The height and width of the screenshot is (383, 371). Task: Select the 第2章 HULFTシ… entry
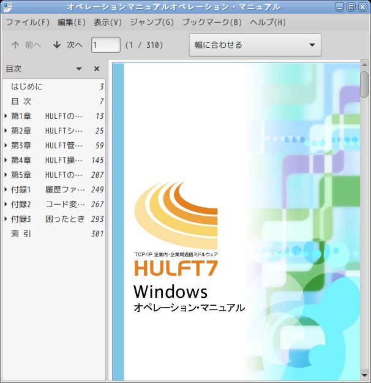pos(54,131)
